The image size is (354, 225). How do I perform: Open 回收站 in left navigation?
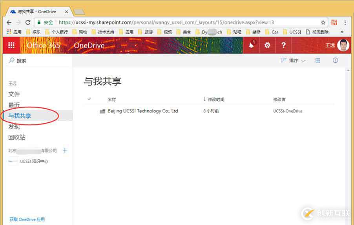[17, 137]
